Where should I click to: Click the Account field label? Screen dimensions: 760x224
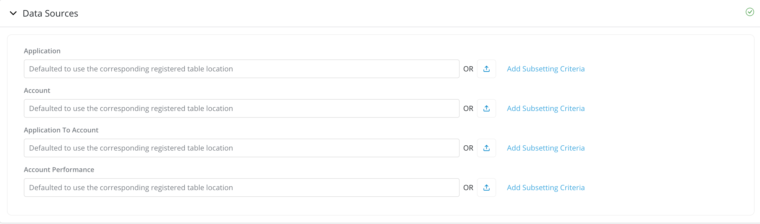click(37, 91)
